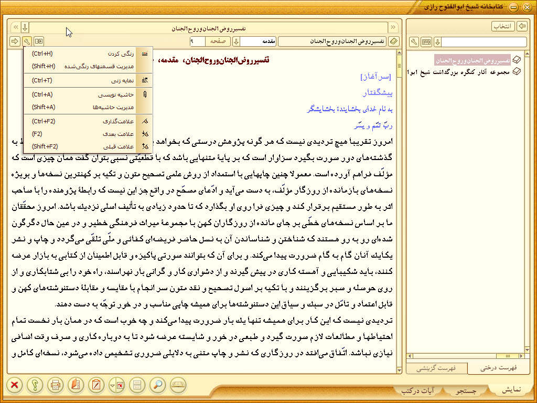This screenshot has height=403, width=537.
Task: Click the printer icon in the bottom toolbar
Action: coord(56,385)
